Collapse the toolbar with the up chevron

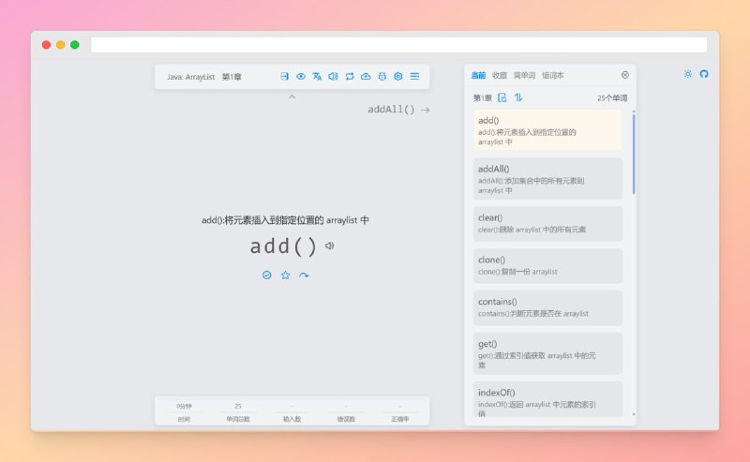292,97
